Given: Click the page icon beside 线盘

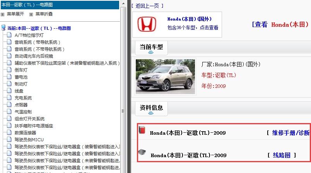Looking at the screenshot, I should click(x=9, y=91).
